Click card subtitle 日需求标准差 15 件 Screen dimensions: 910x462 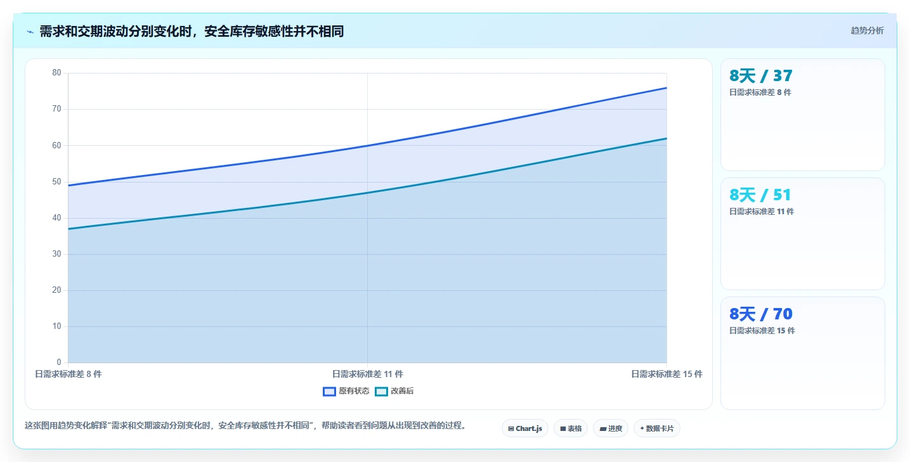762,331
